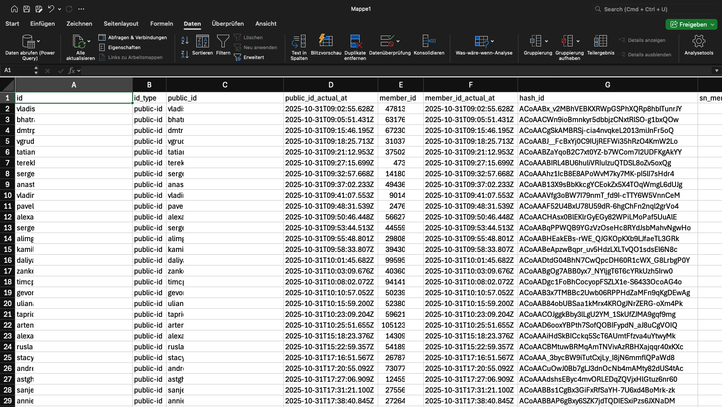Image resolution: width=722 pixels, height=407 pixels.
Task: Run Blitzvorschau flash fill tool
Action: pos(326,41)
